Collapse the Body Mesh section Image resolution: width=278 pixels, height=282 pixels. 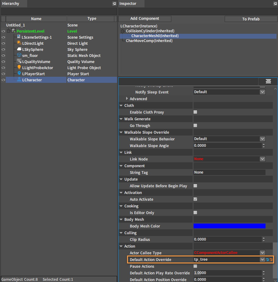pos(121,219)
